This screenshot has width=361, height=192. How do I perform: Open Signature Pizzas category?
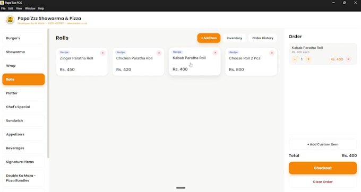(23, 162)
